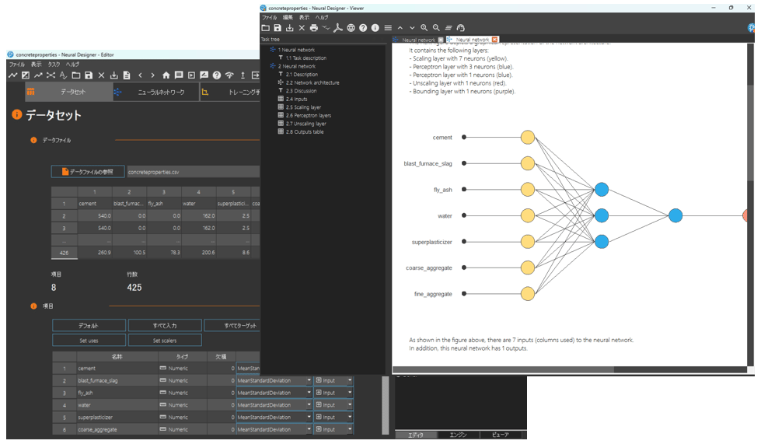Close the active Neural network tab in Viewer
The image size is (761, 444).
pyautogui.click(x=494, y=40)
